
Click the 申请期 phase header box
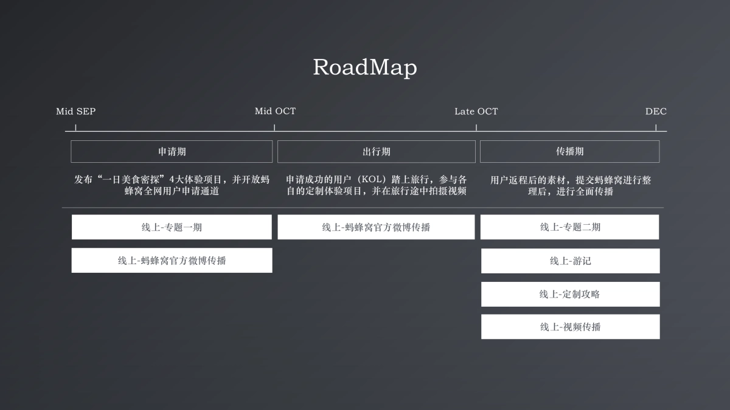pos(172,151)
